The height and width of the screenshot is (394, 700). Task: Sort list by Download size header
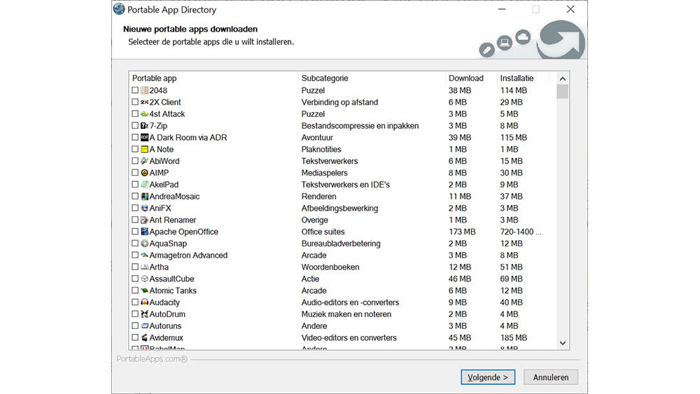(470, 78)
